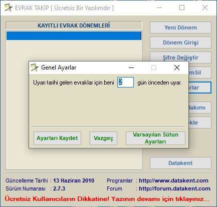The height and width of the screenshot is (207, 217).
Task: Maximize the EVRAK TAKİP main window
Action: [x=182, y=7]
